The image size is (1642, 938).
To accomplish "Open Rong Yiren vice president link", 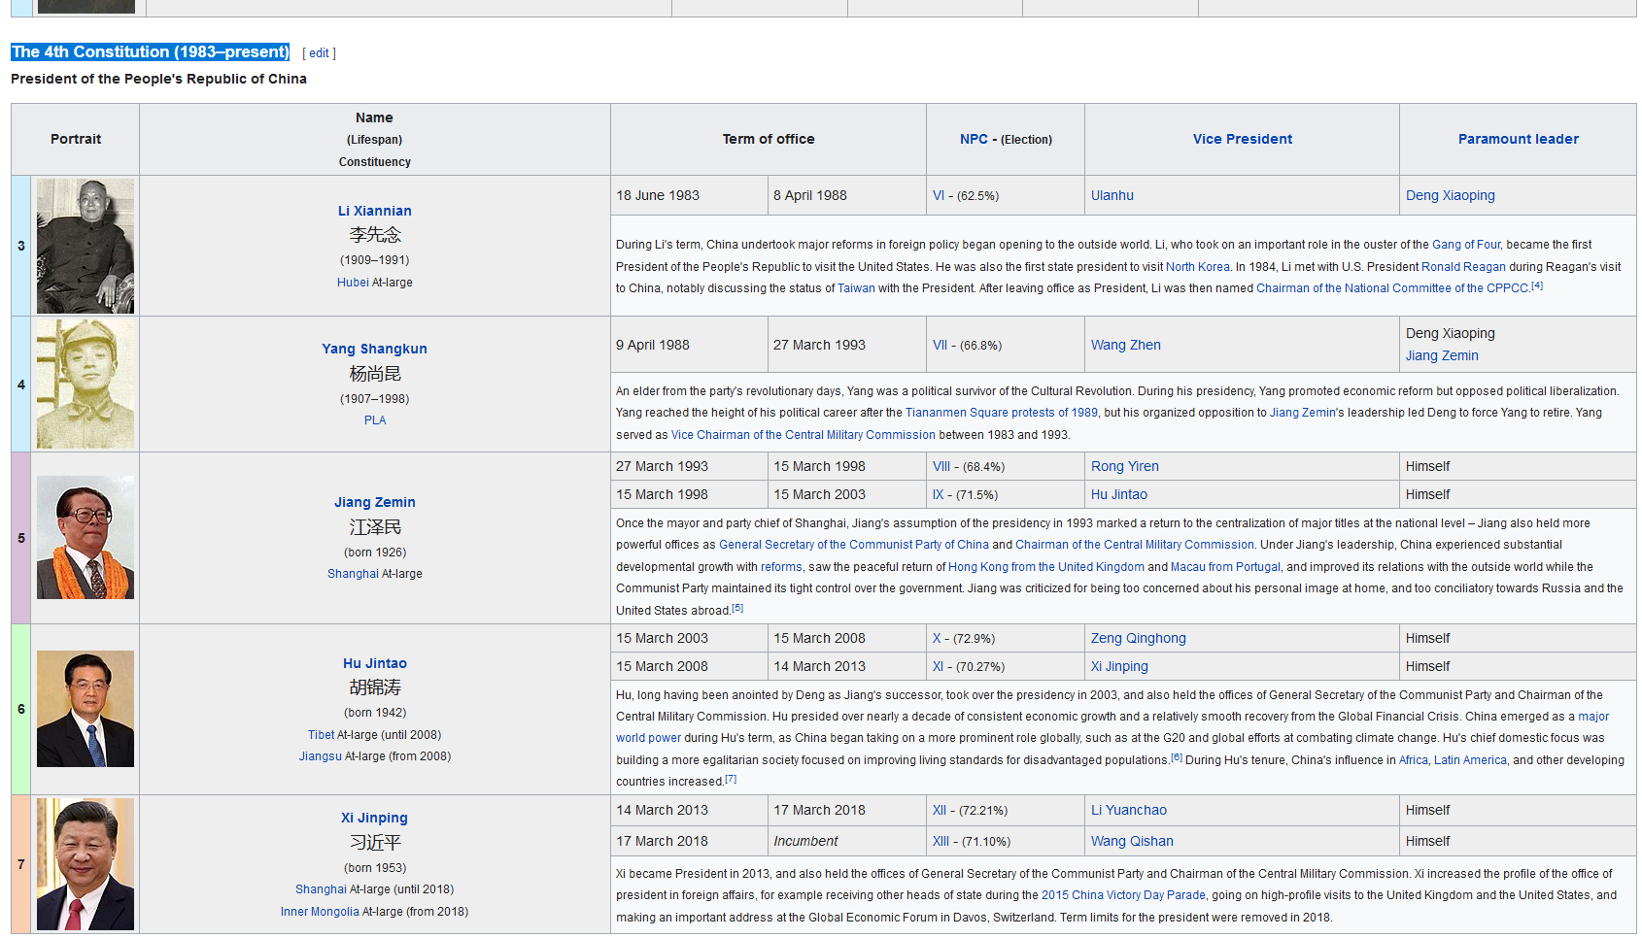I will 1125,466.
